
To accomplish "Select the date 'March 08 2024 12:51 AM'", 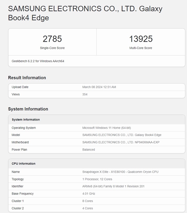I will click(99, 87).
